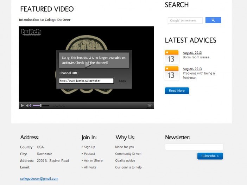Copy the channel URL
The image size is (247, 185).
click(122, 81)
